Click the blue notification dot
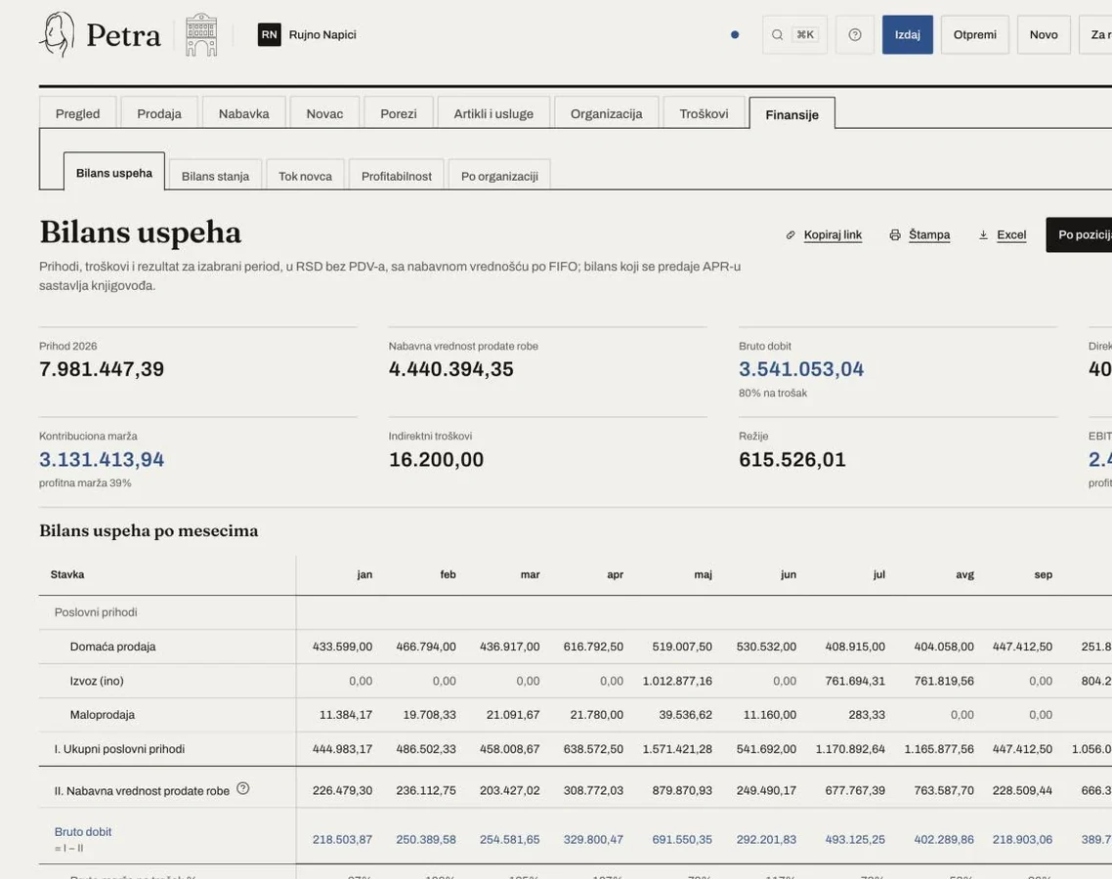This screenshot has width=1112, height=879. coord(735,35)
